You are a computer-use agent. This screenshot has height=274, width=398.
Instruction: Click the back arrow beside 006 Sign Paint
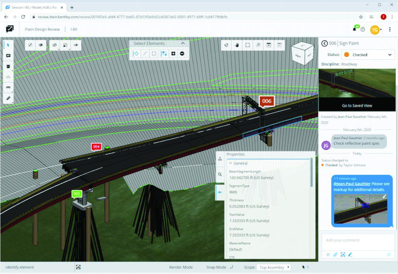tap(324, 43)
